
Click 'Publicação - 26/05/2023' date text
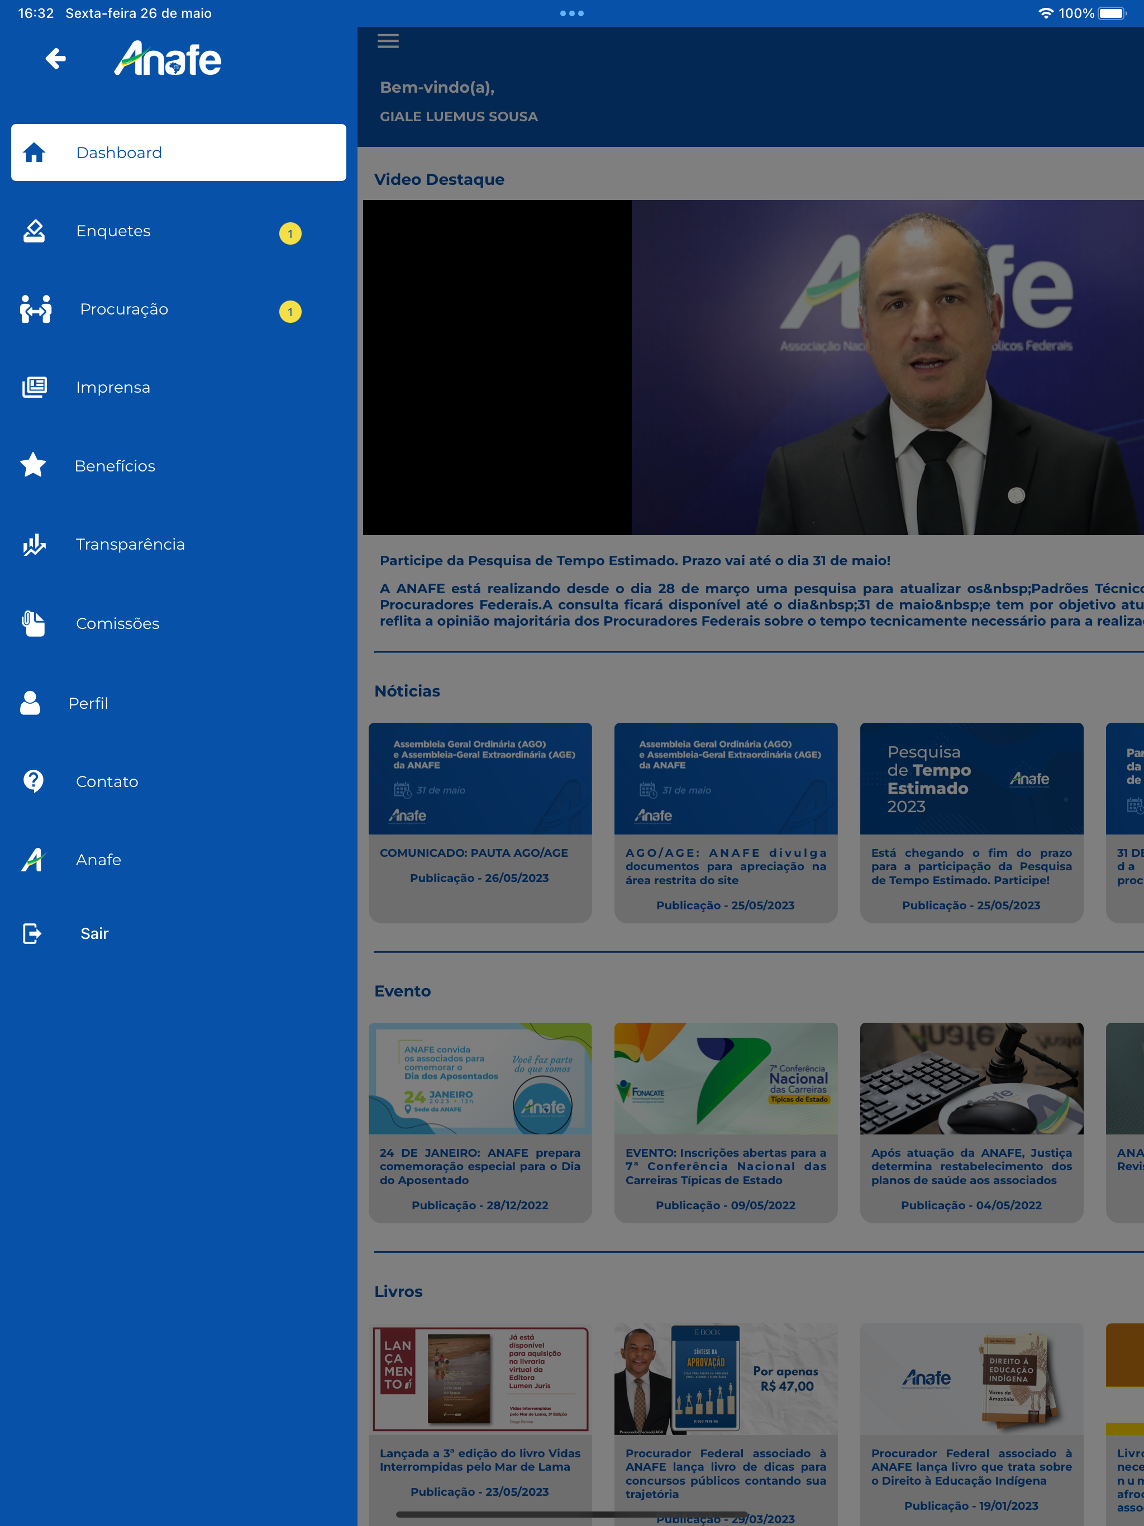479,878
